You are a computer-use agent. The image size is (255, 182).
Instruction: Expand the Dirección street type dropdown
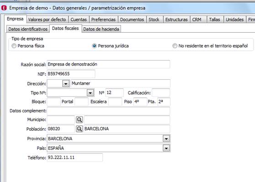[x=66, y=84]
